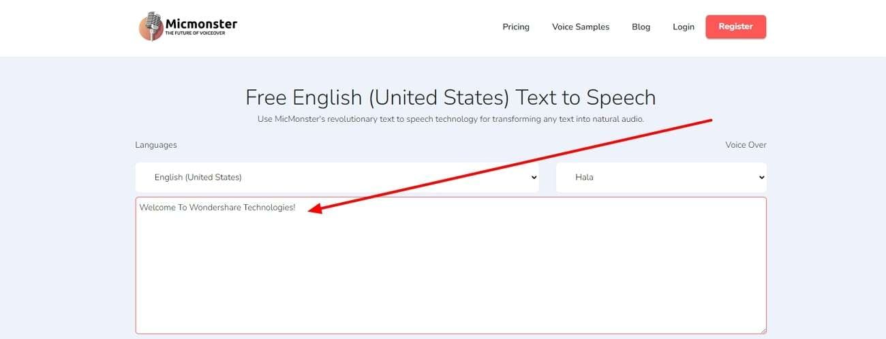This screenshot has width=886, height=339.
Task: Click the text area resize handle
Action: [763, 330]
